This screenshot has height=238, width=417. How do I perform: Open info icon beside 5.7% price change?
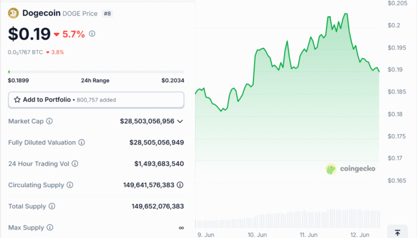(92, 34)
